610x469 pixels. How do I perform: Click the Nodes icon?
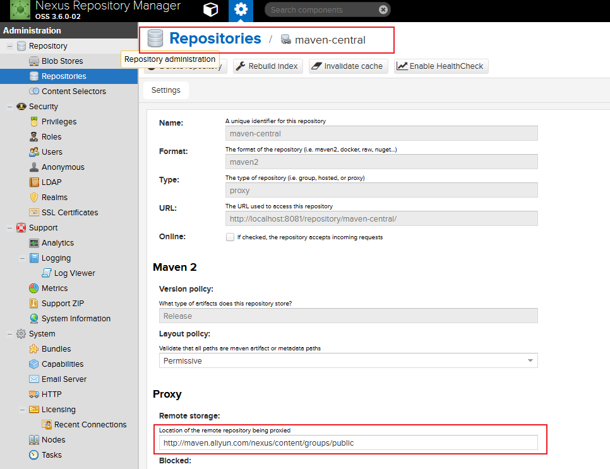[34, 440]
